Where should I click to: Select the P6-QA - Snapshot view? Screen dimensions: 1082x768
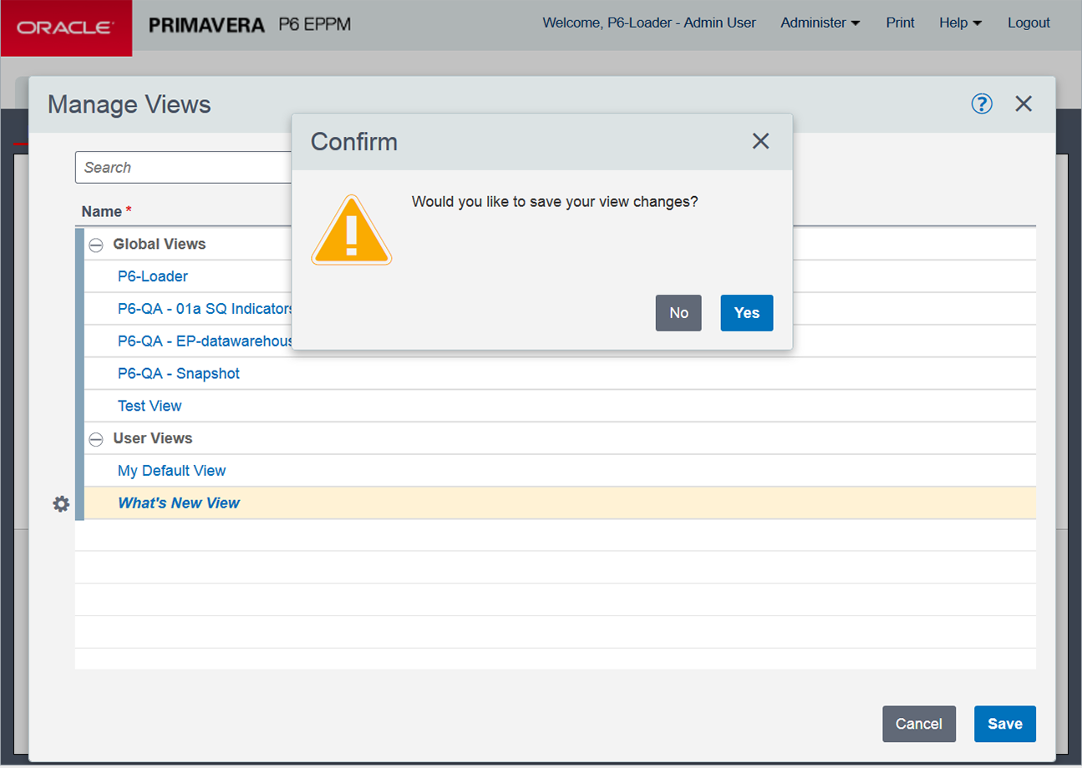[x=179, y=373]
